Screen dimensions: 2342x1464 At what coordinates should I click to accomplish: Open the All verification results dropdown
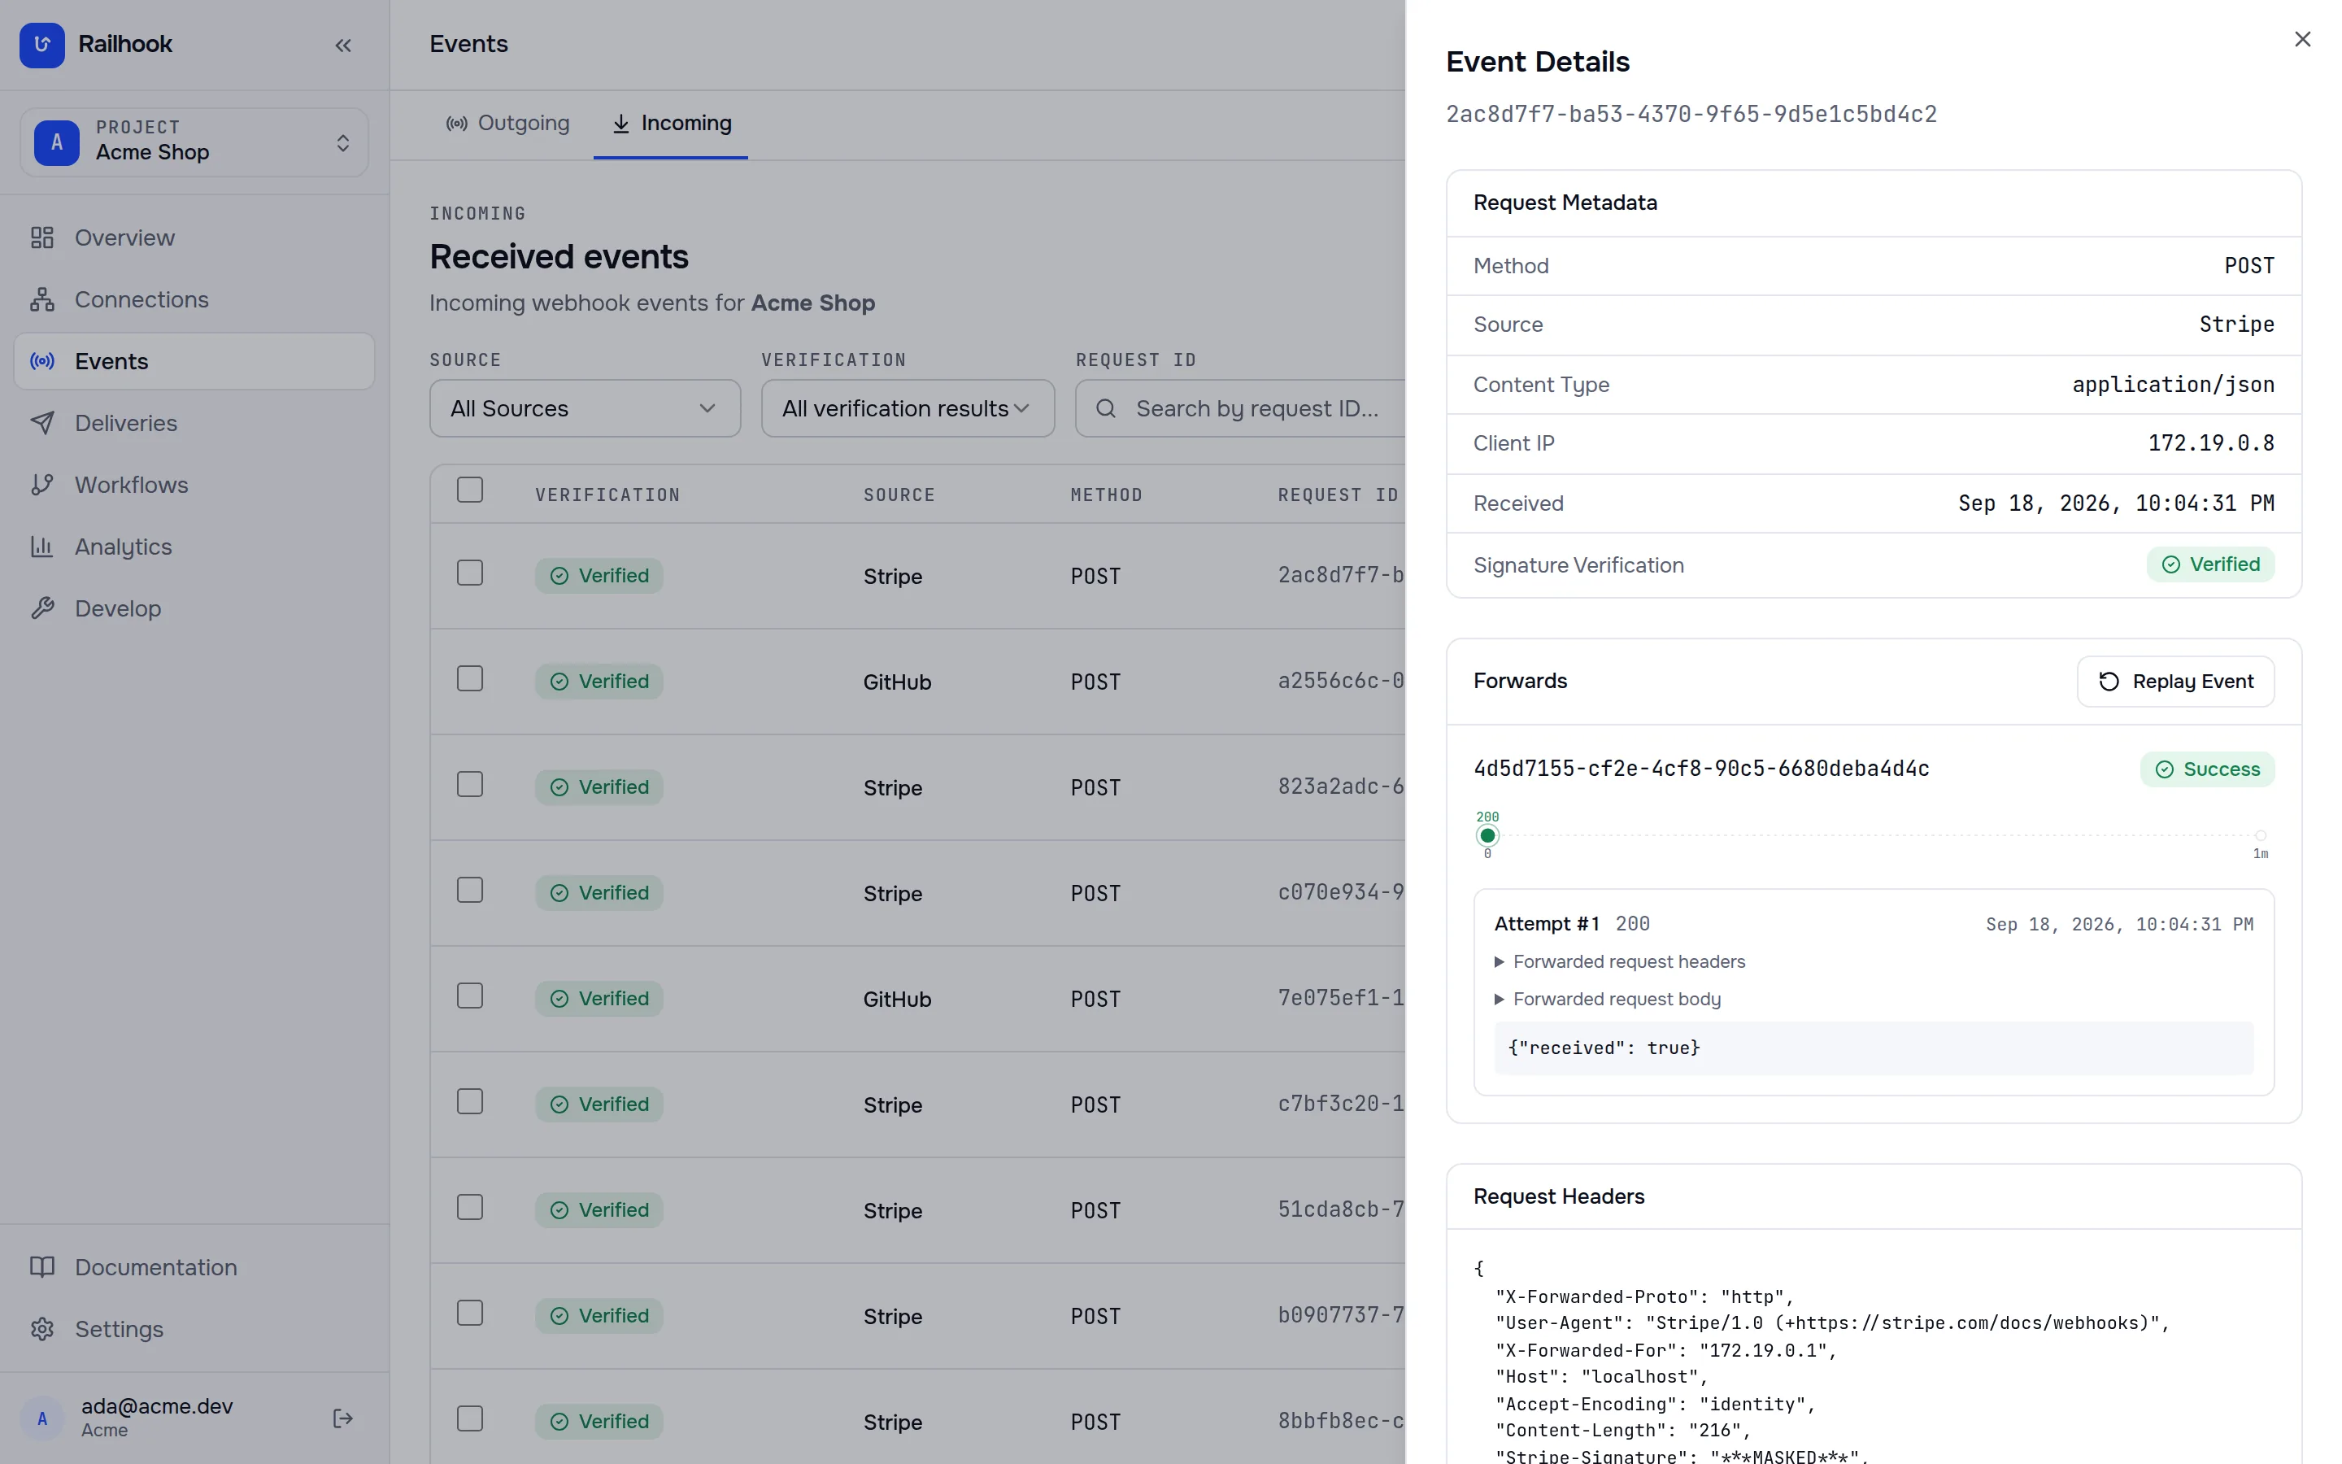(x=907, y=408)
